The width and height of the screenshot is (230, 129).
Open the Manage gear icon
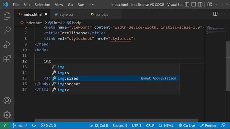7,115
